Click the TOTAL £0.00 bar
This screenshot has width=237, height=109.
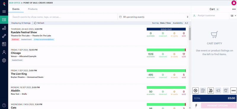pyautogui.click(x=214, y=98)
